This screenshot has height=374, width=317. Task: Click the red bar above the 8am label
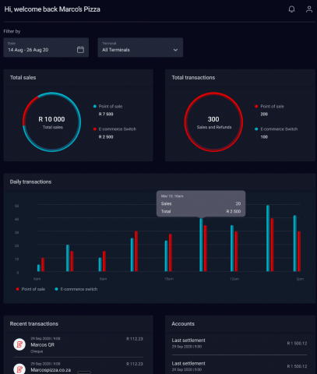click(104, 261)
